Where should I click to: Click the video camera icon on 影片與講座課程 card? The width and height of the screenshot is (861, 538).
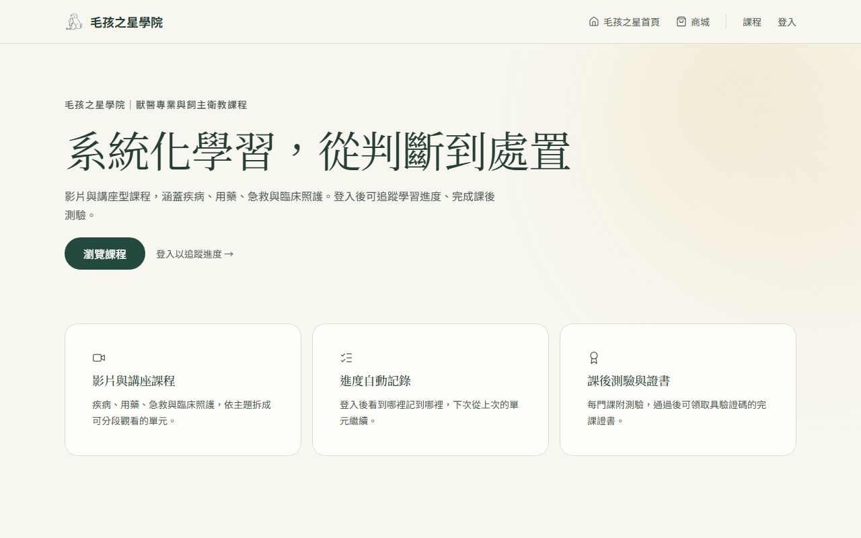pos(99,358)
